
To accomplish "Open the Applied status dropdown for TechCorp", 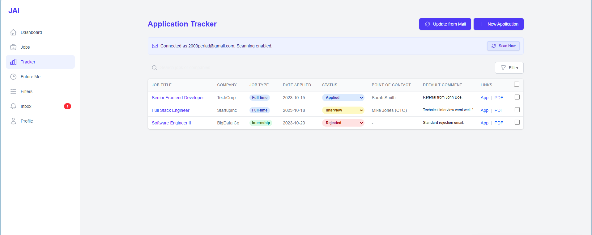I will [343, 98].
